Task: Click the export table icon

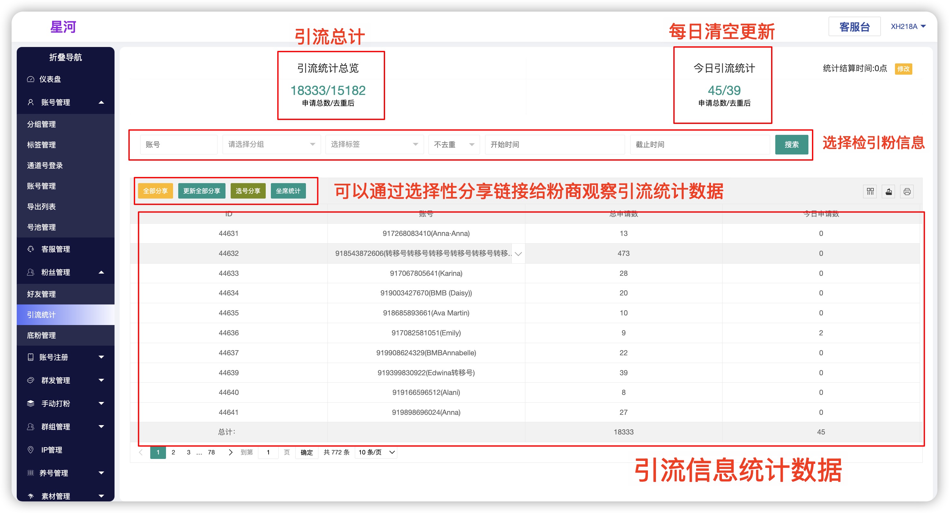Action: pos(888,191)
